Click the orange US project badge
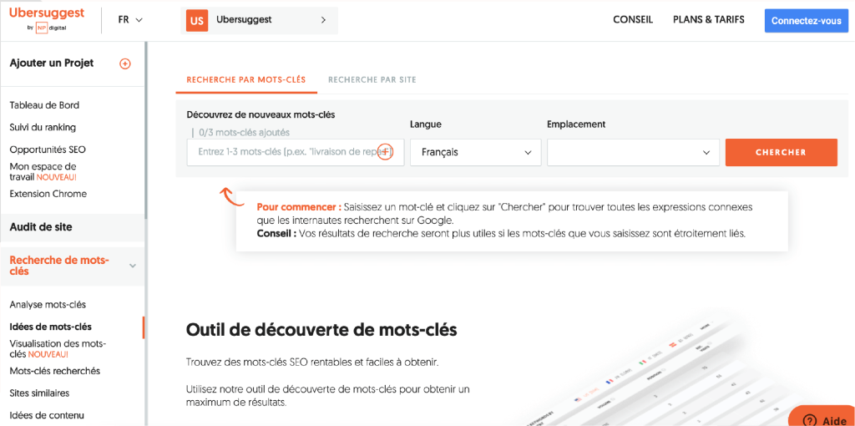Screen dimensions: 855x426 (197, 20)
